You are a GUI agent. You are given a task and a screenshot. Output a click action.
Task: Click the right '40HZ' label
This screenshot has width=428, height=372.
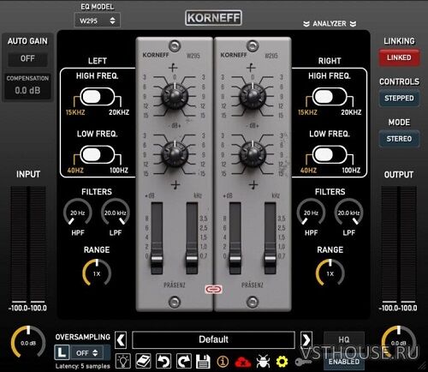308,171
